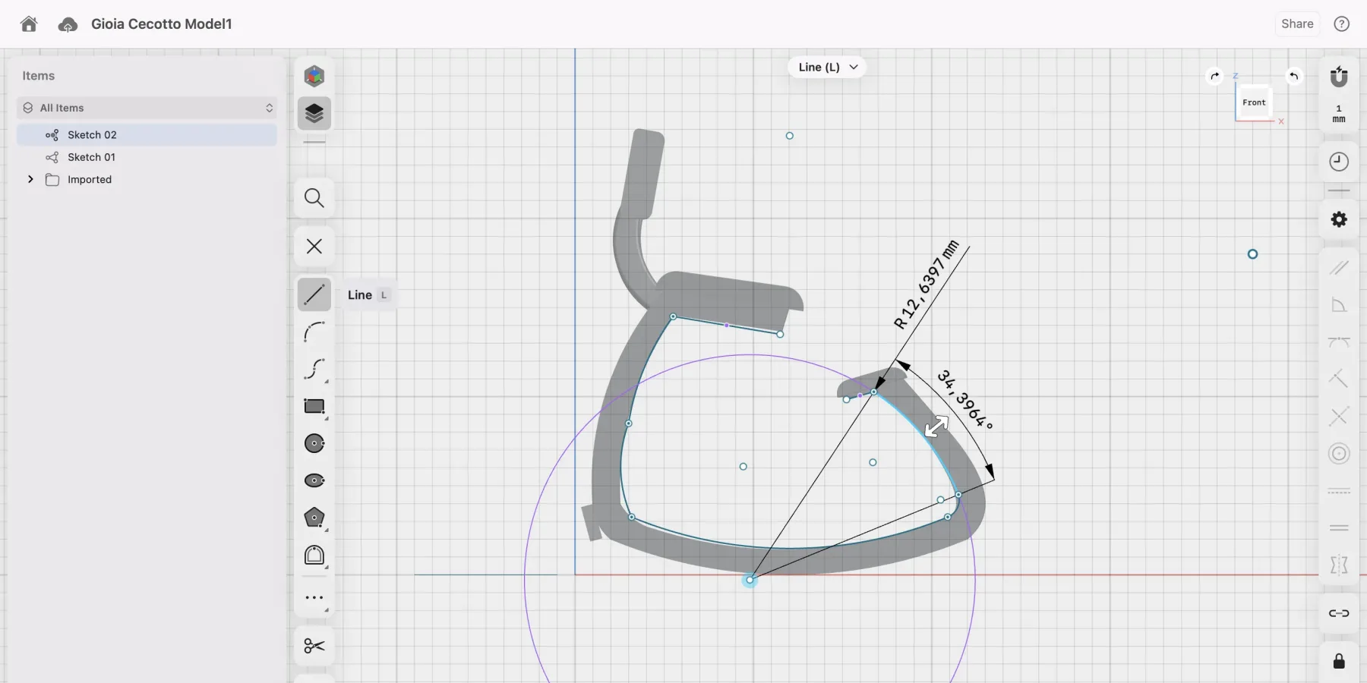The width and height of the screenshot is (1367, 683).
Task: Choose the Rectangle sketch tool
Action: (314, 407)
